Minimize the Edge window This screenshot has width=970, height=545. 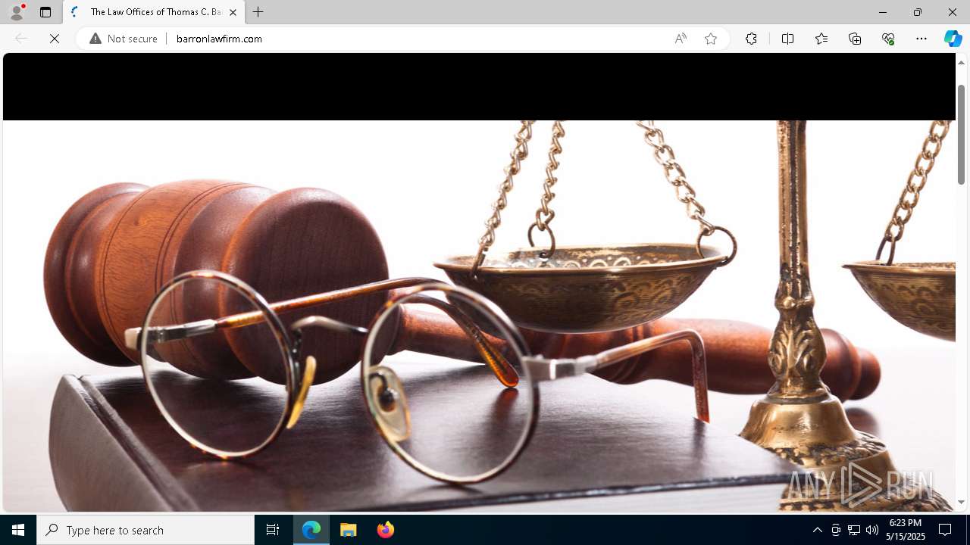[x=882, y=12]
